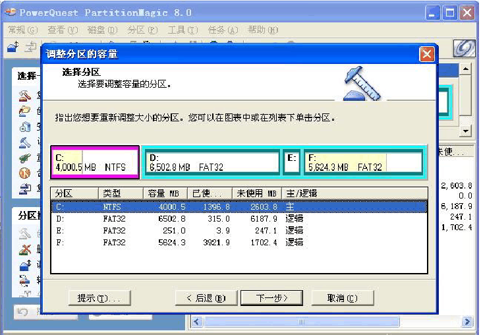
Task: Click the first task icon under the 选择 sidebar heading
Action: 25,96
